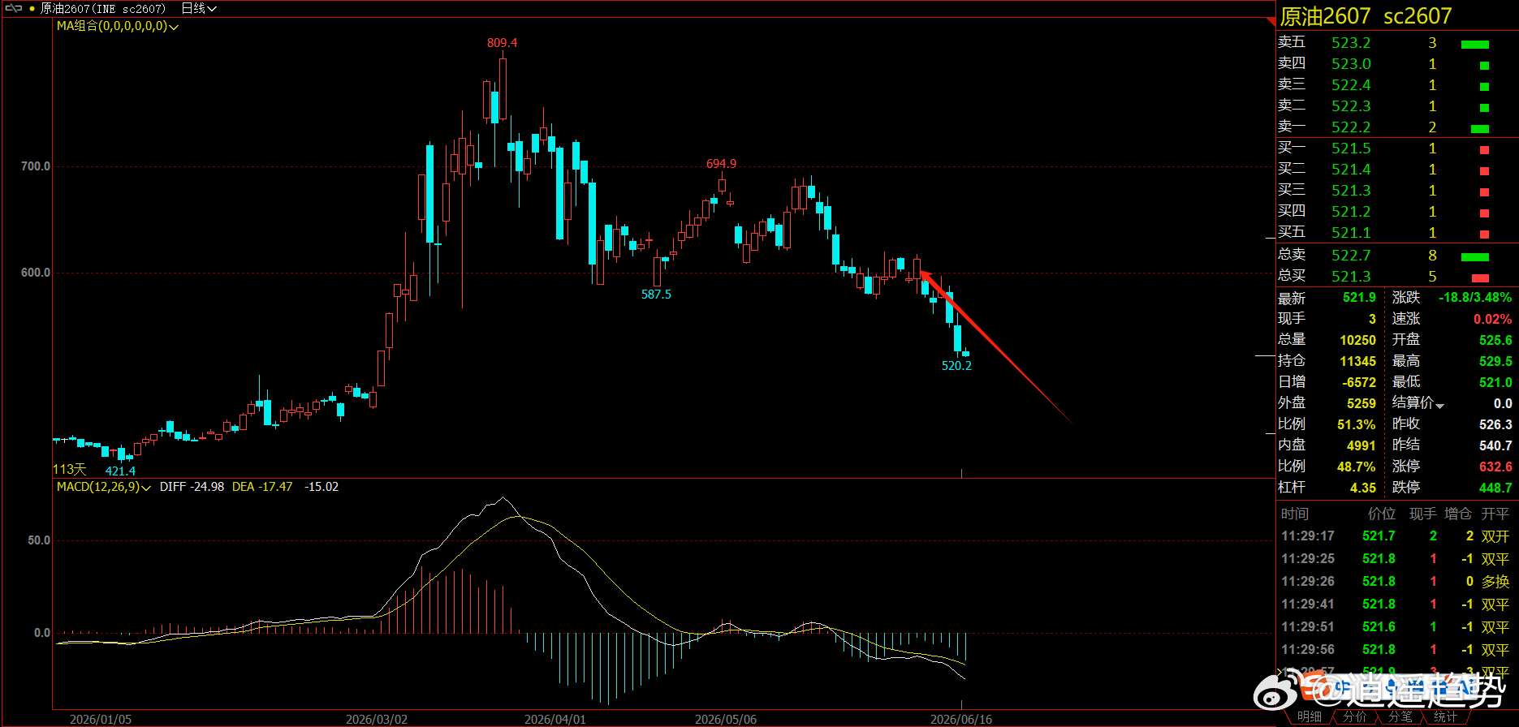Select the 11:29:41 trade row
The image size is (1519, 727).
tap(1396, 604)
